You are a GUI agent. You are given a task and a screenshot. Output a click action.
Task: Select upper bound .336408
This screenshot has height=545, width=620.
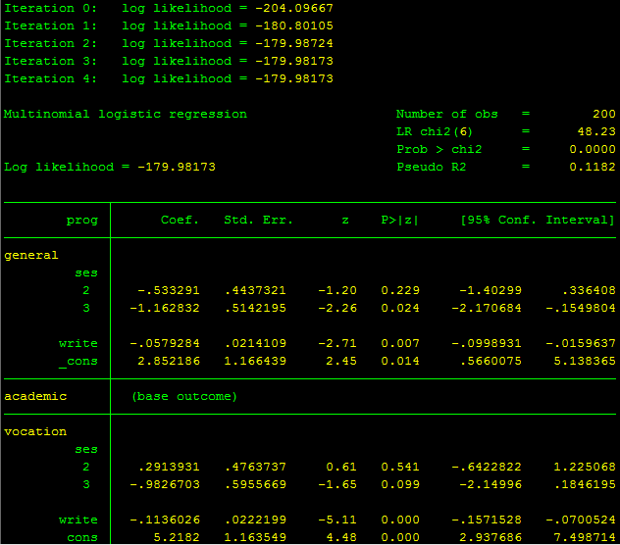coord(589,290)
